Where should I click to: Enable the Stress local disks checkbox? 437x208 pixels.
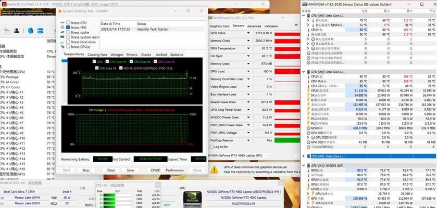pyautogui.click(x=68, y=42)
